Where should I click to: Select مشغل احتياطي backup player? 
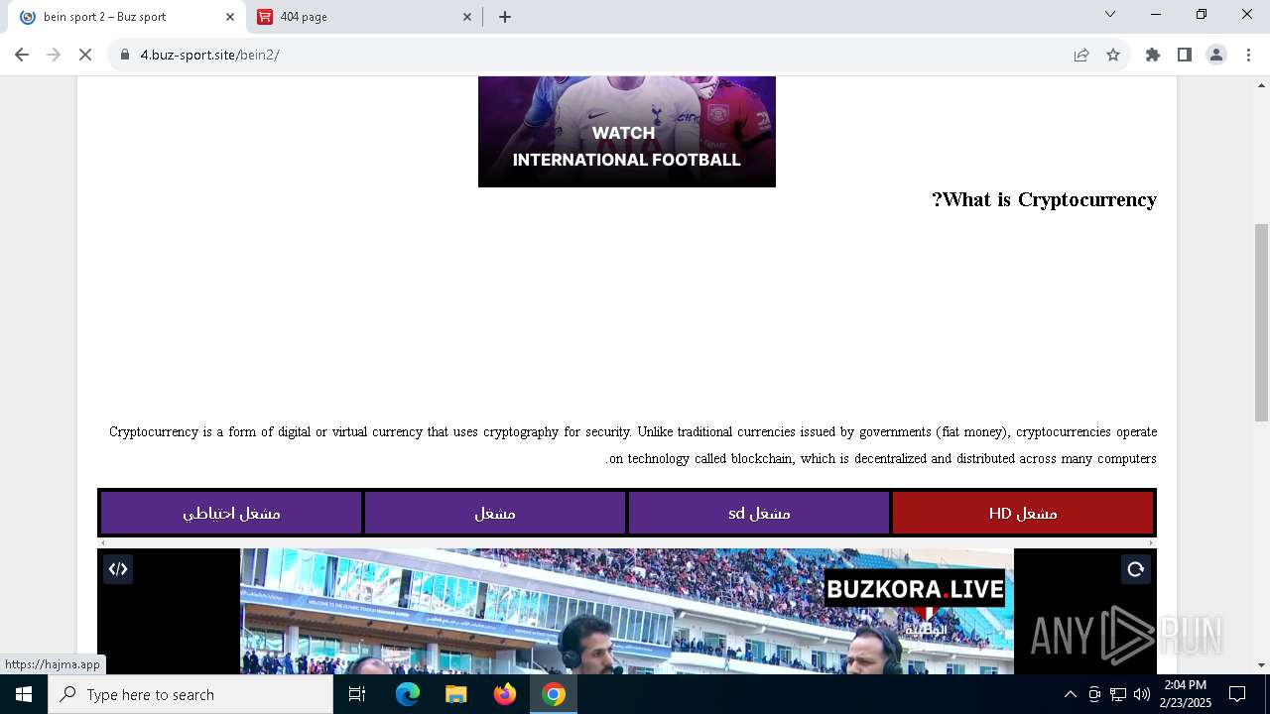coord(231,513)
